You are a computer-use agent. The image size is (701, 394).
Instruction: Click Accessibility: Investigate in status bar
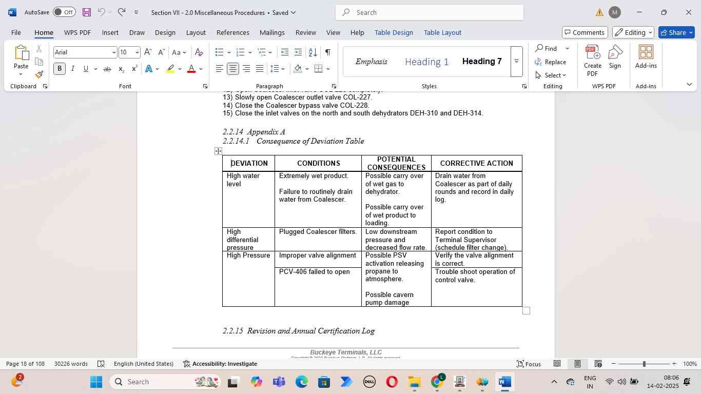[x=220, y=364]
